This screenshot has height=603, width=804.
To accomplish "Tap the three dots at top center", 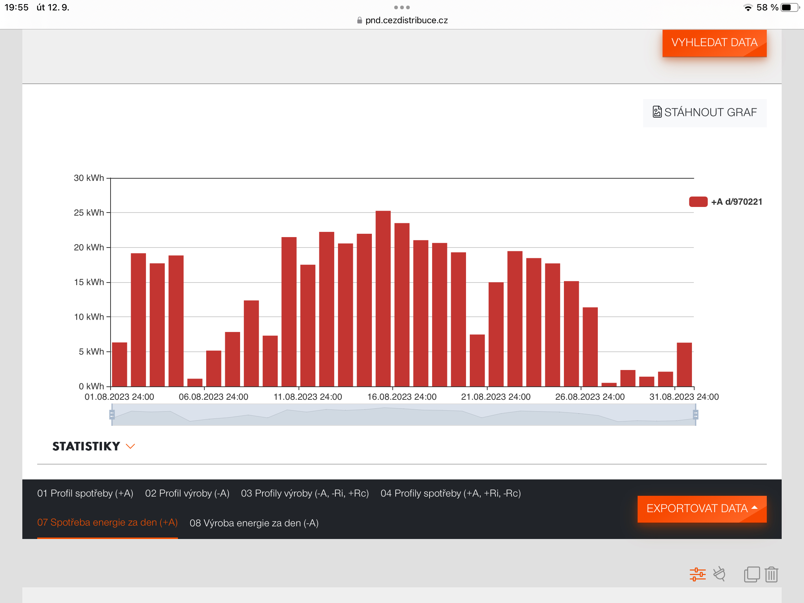I will [x=402, y=7].
